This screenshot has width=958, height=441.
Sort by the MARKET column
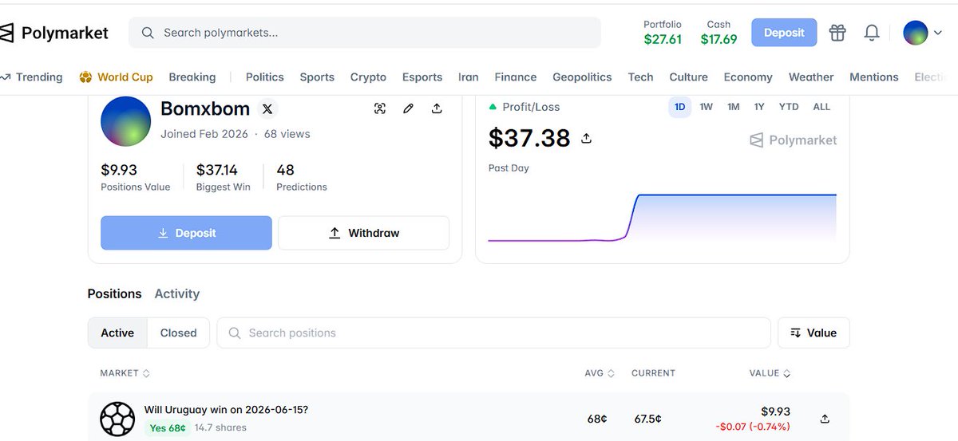point(125,373)
